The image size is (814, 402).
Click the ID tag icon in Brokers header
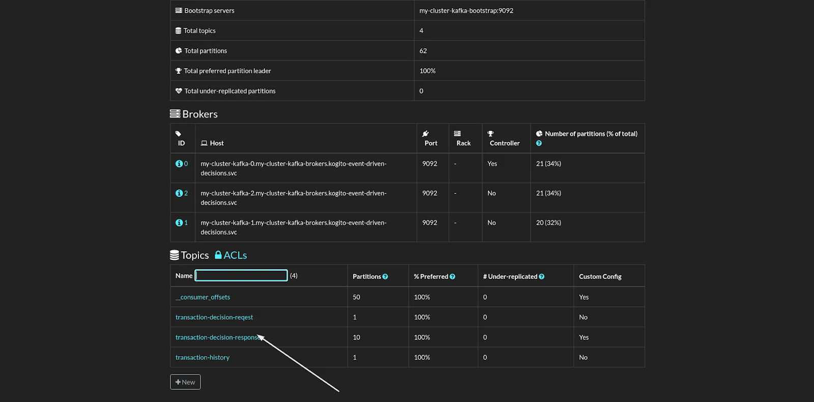pos(179,134)
